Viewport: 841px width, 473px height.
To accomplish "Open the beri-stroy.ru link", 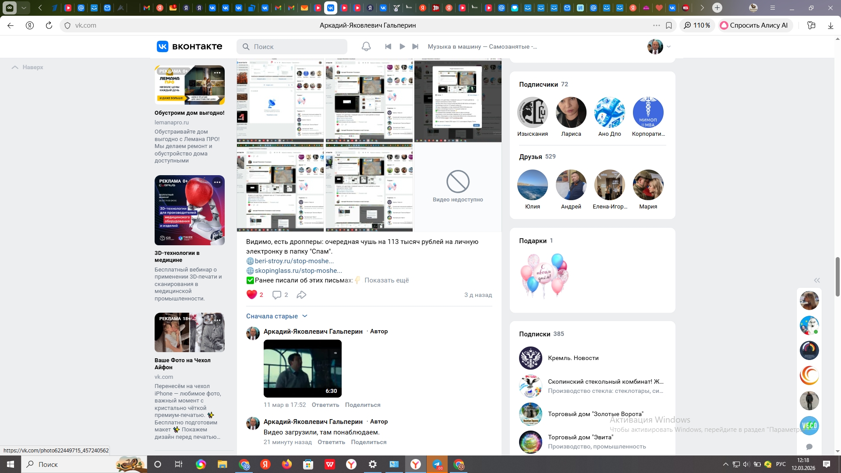I will coord(294,261).
